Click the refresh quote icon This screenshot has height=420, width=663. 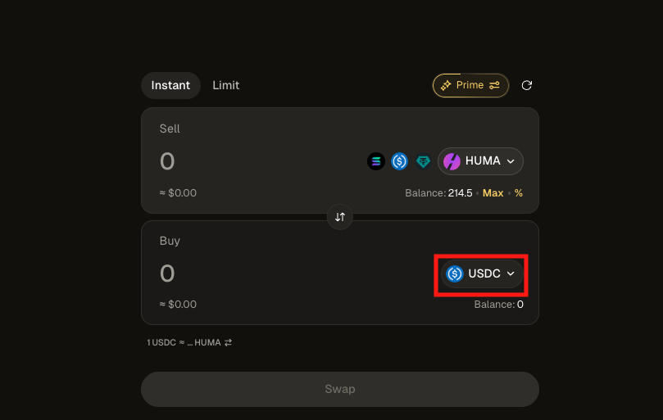(527, 85)
